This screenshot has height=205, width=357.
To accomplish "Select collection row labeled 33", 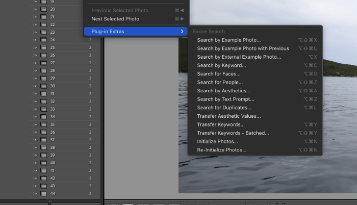I will (63, 109).
